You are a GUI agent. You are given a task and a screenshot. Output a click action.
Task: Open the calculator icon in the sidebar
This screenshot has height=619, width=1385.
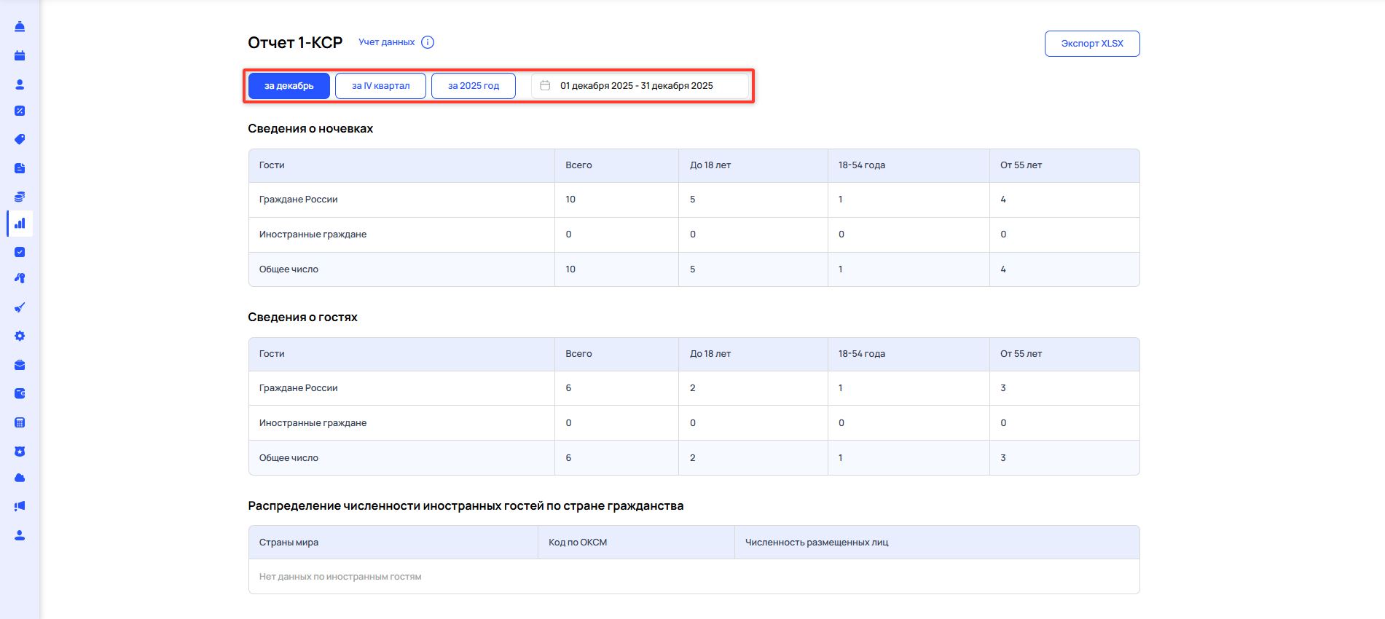[20, 422]
